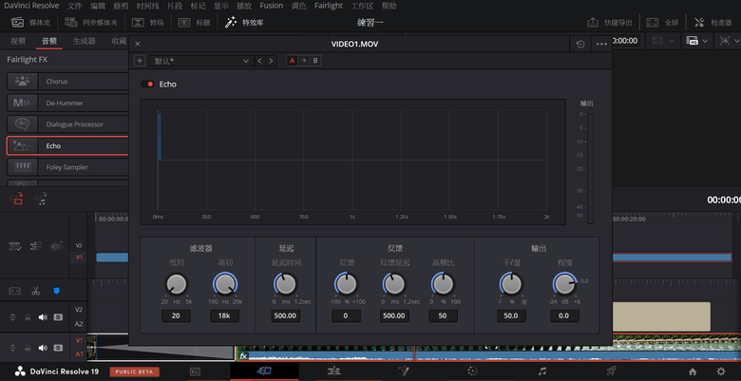
Task: Open the 标题 titles panel
Action: (194, 22)
